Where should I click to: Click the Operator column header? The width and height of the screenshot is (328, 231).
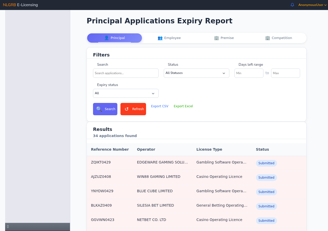click(146, 149)
